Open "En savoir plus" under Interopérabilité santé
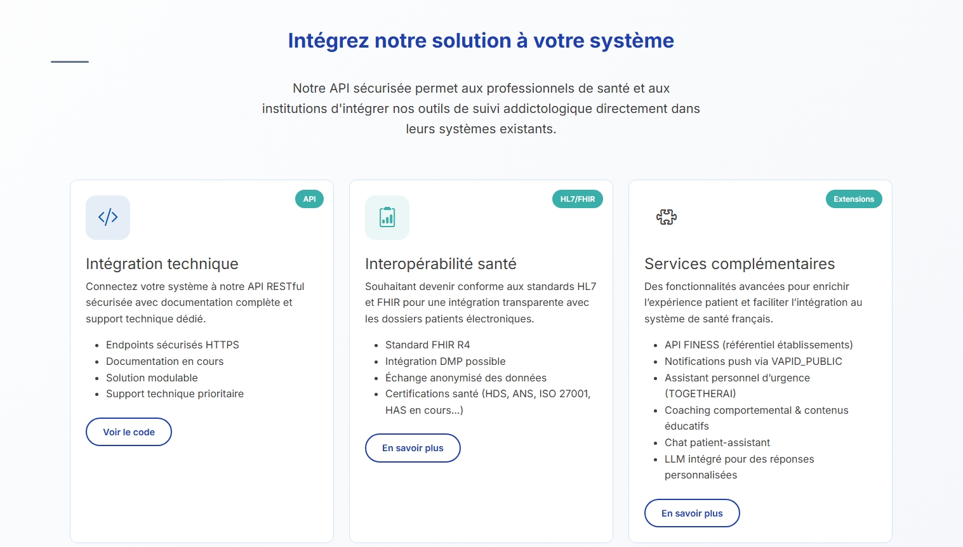The height and width of the screenshot is (547, 963). click(x=413, y=448)
